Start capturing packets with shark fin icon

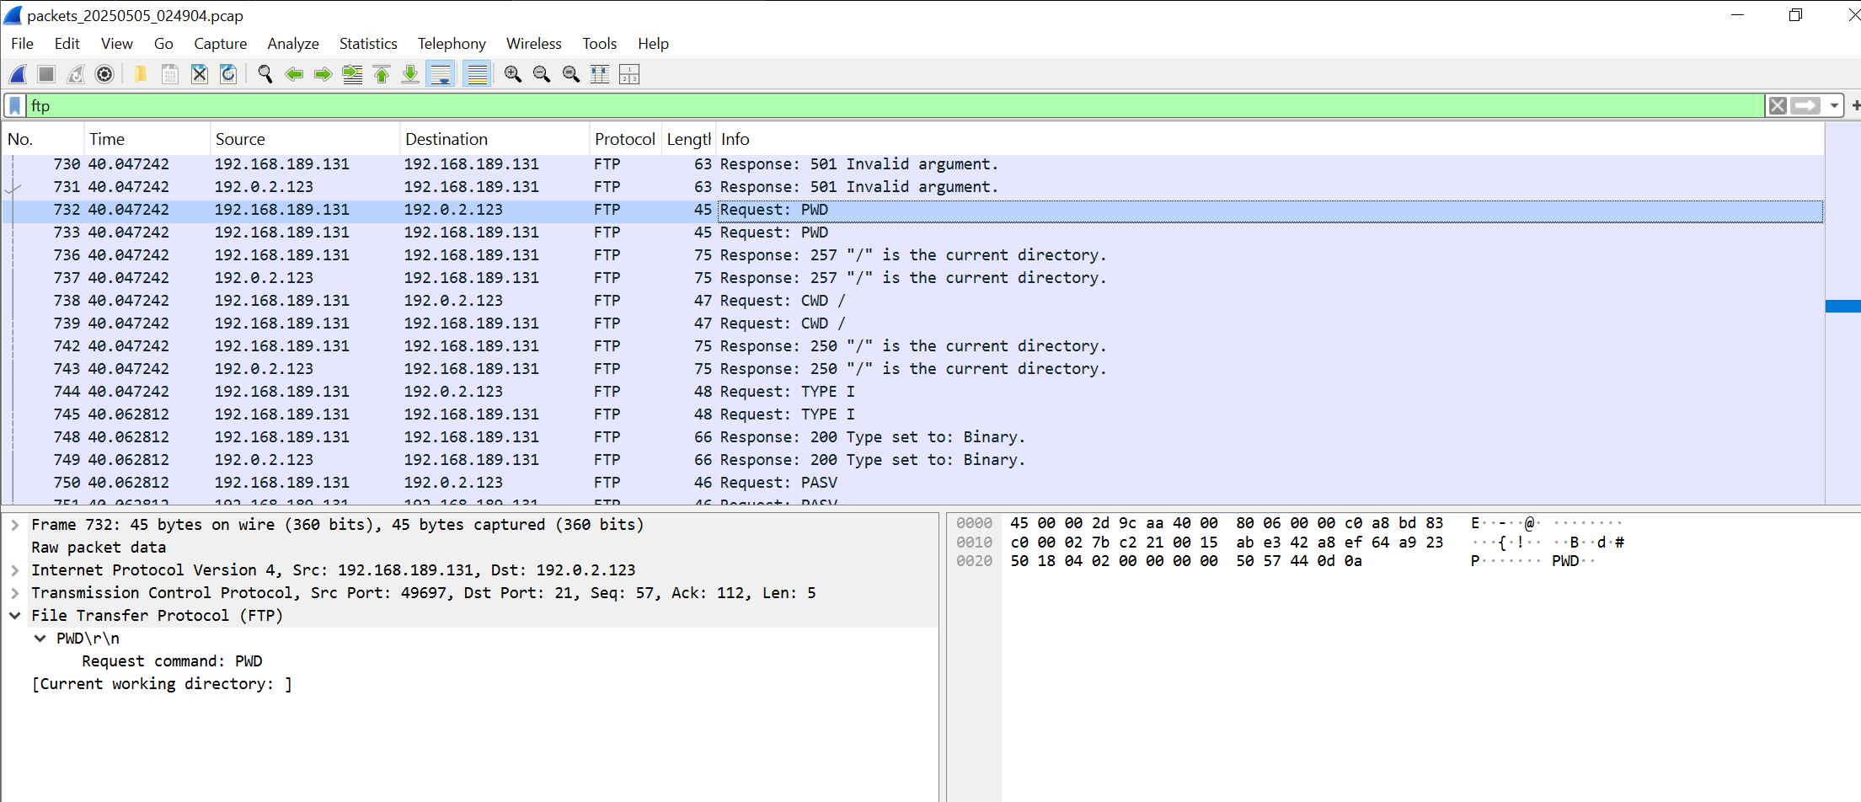point(18,74)
